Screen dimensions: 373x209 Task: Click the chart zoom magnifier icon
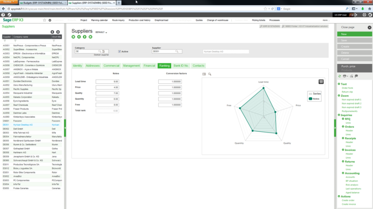tap(210, 74)
